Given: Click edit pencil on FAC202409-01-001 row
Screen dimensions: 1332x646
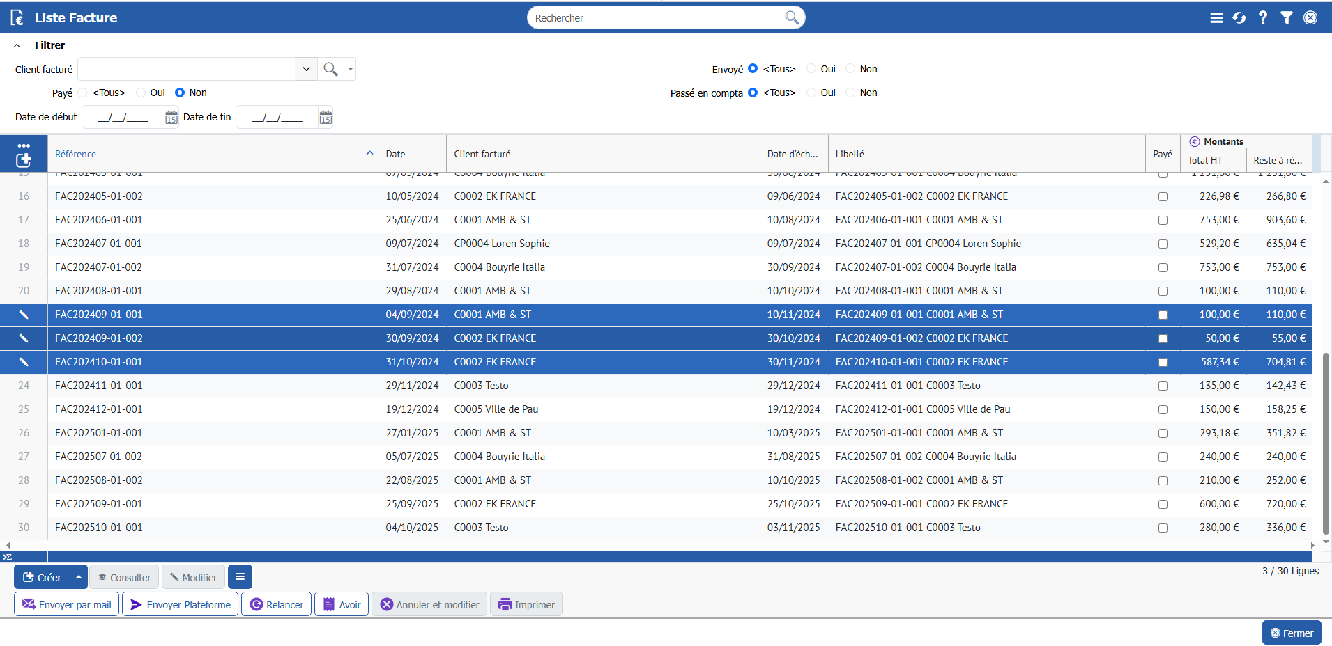Looking at the screenshot, I should pyautogui.click(x=24, y=315).
